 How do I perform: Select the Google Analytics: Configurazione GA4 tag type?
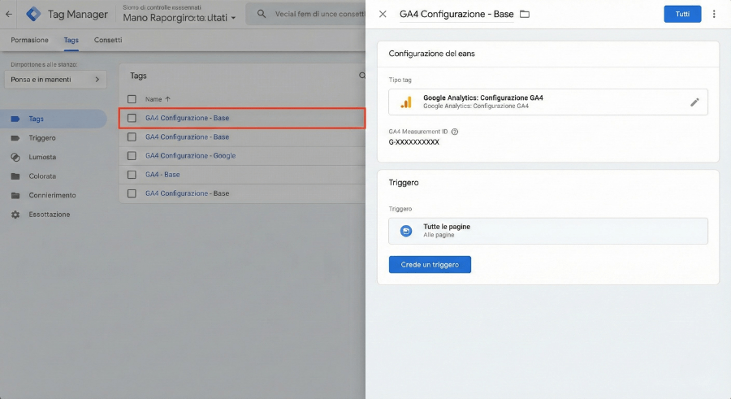pyautogui.click(x=548, y=102)
